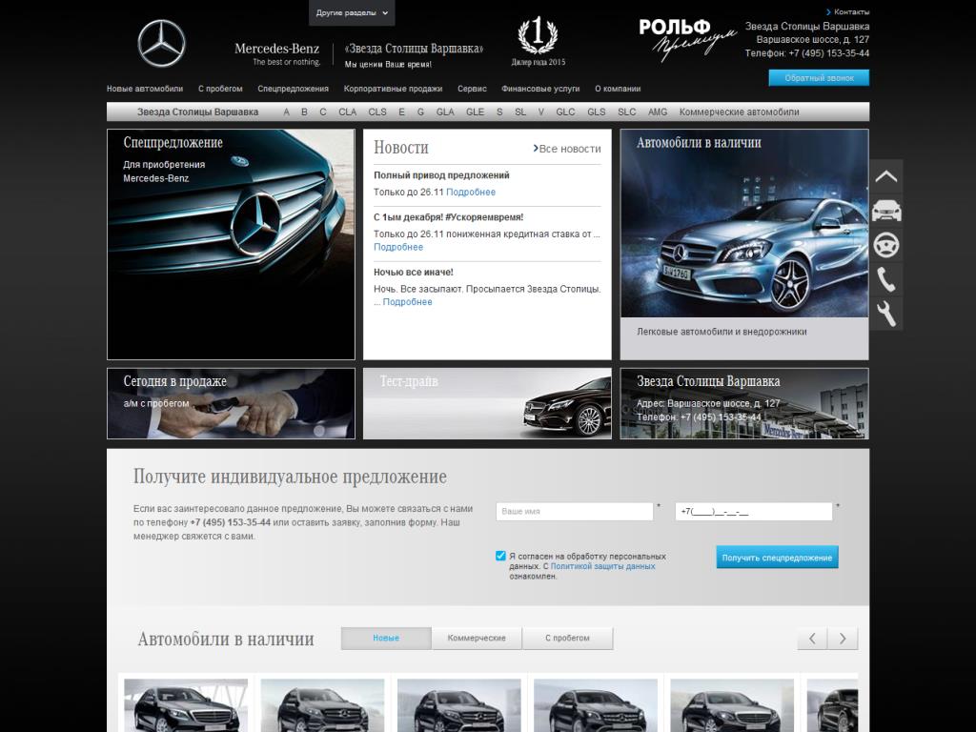
Task: Select GLC model in model bar
Action: pyautogui.click(x=565, y=112)
